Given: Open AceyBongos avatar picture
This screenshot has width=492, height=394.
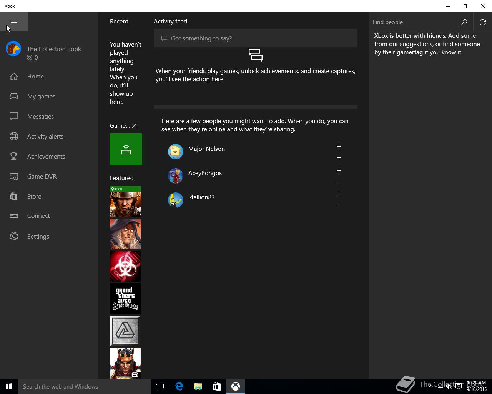Looking at the screenshot, I should click(176, 176).
